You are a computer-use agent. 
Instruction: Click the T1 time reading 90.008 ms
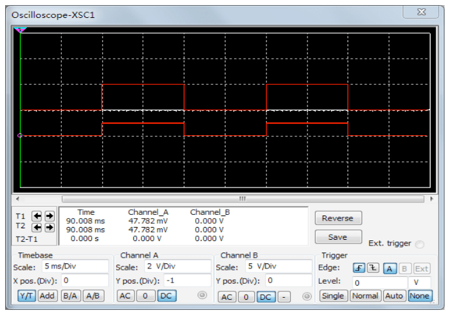click(85, 221)
